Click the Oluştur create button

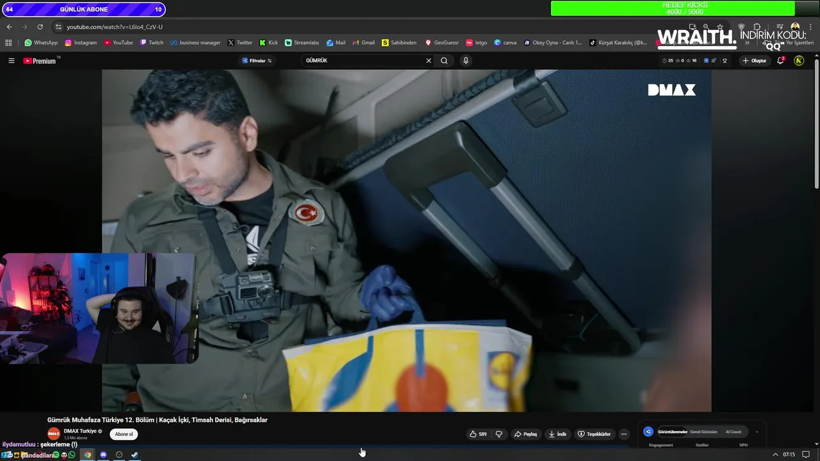pos(755,61)
